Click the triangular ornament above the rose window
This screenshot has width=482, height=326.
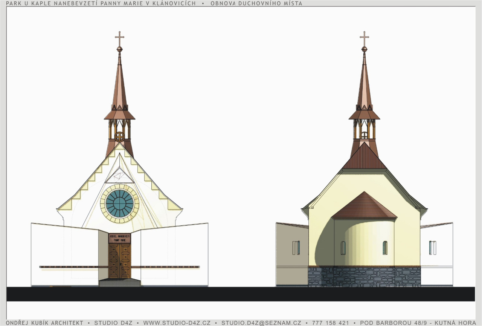(x=119, y=176)
